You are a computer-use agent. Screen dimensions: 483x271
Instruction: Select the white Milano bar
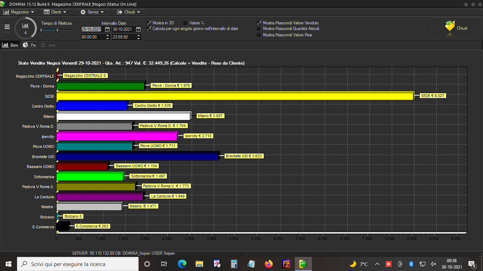123,116
